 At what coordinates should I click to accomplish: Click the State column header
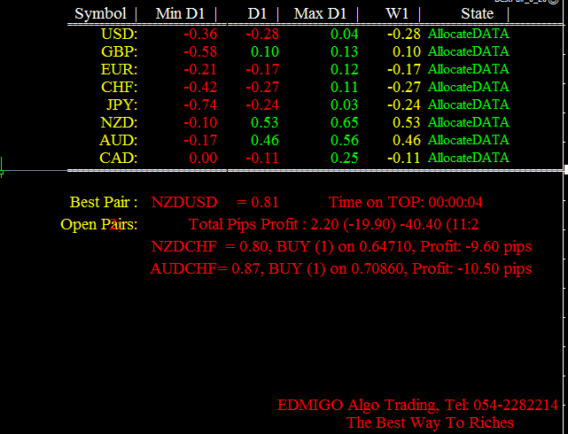click(477, 14)
